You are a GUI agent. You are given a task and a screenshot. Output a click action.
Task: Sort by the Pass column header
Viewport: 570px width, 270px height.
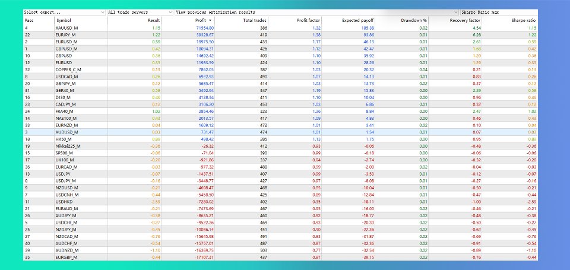click(39, 20)
